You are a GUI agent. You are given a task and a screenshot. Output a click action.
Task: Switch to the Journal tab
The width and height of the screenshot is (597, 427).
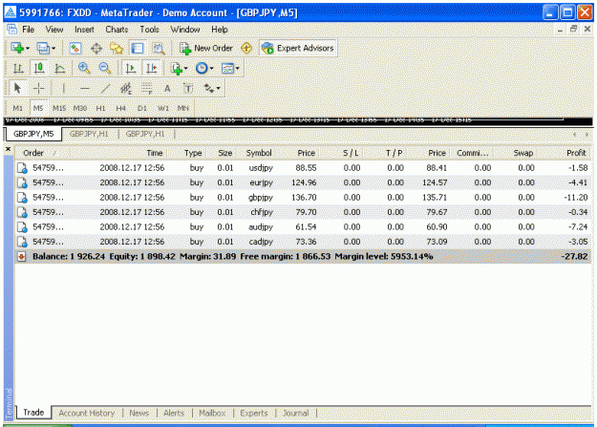coord(296,413)
